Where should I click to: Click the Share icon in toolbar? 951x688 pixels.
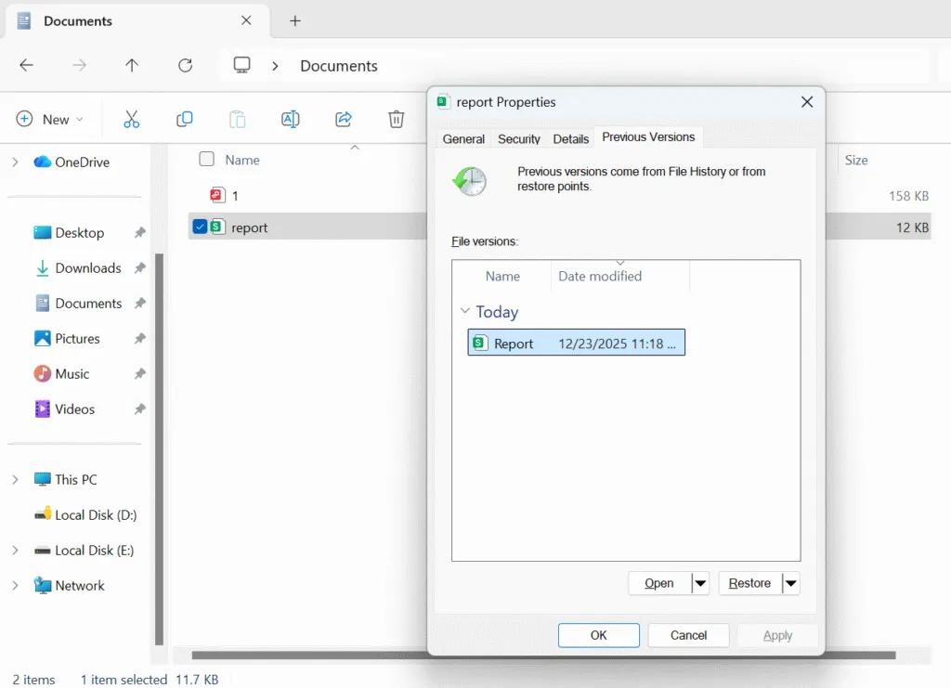tap(344, 119)
